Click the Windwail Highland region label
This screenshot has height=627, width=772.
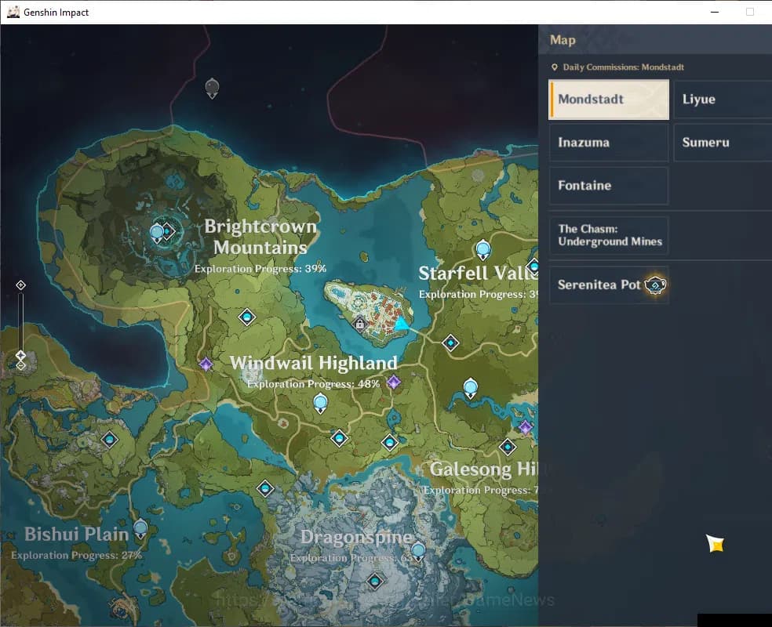point(313,363)
